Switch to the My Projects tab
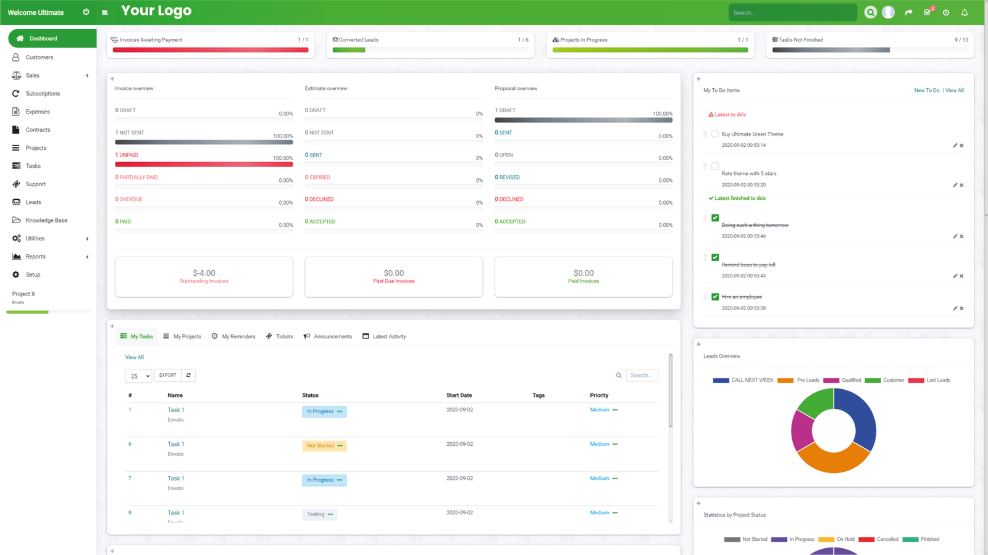 [x=182, y=336]
